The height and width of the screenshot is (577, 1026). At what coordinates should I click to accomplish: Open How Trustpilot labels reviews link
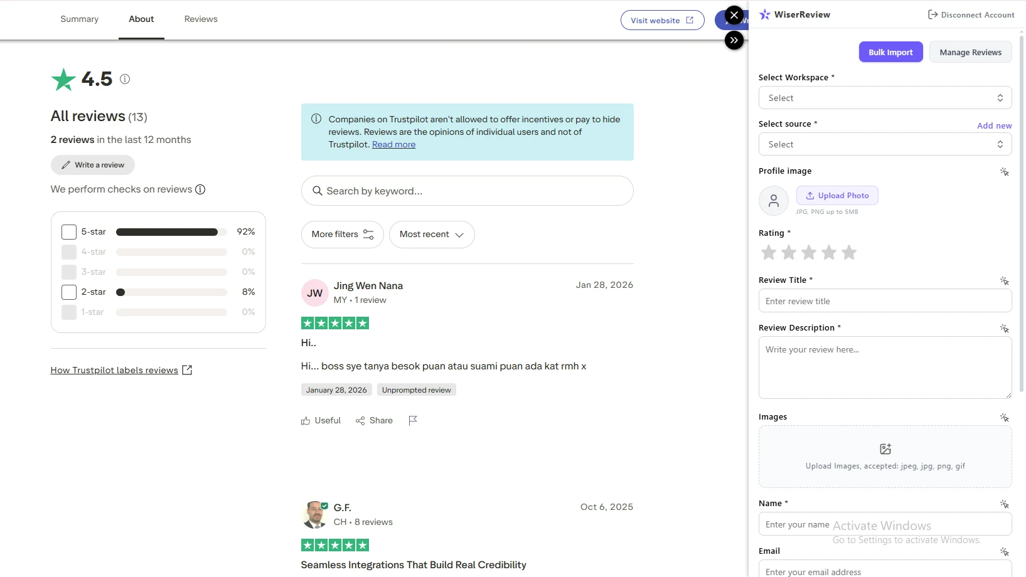121,370
